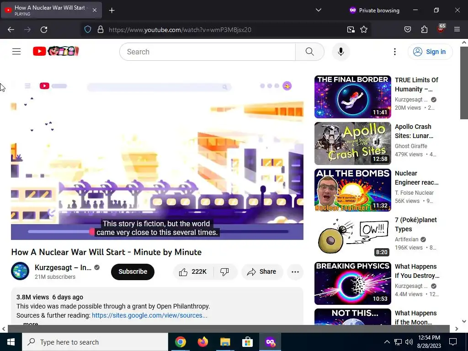Open the notification center
Screen dimensions: 468x351
tap(453, 342)
